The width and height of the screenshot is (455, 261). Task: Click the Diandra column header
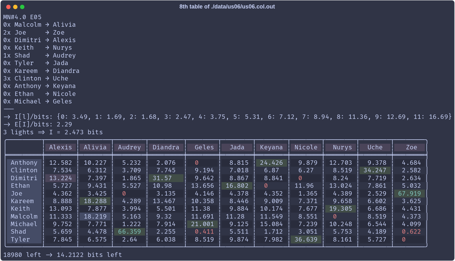click(x=166, y=147)
